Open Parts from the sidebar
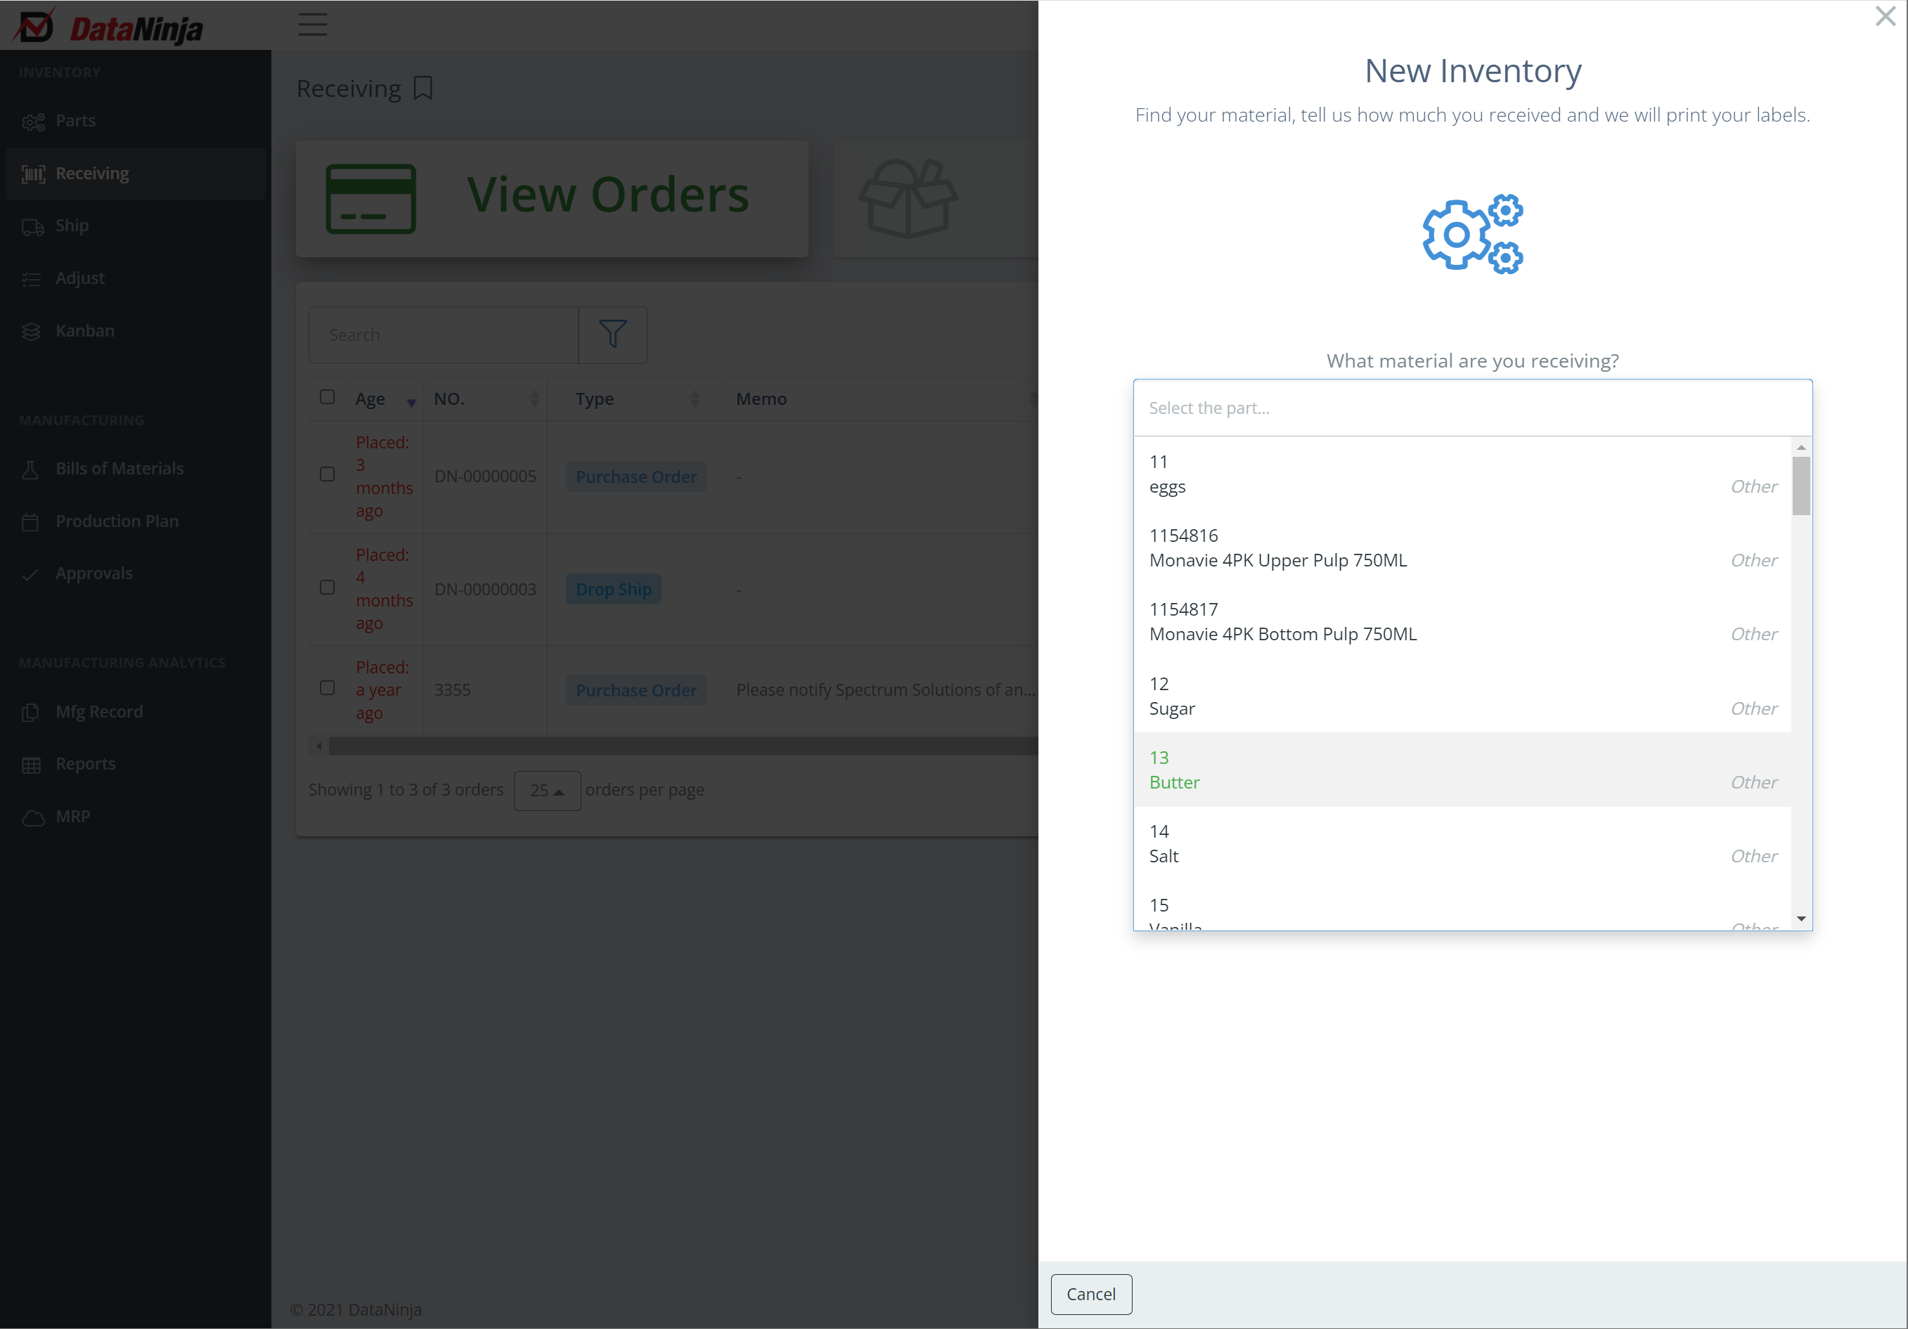This screenshot has width=1908, height=1329. 75,120
